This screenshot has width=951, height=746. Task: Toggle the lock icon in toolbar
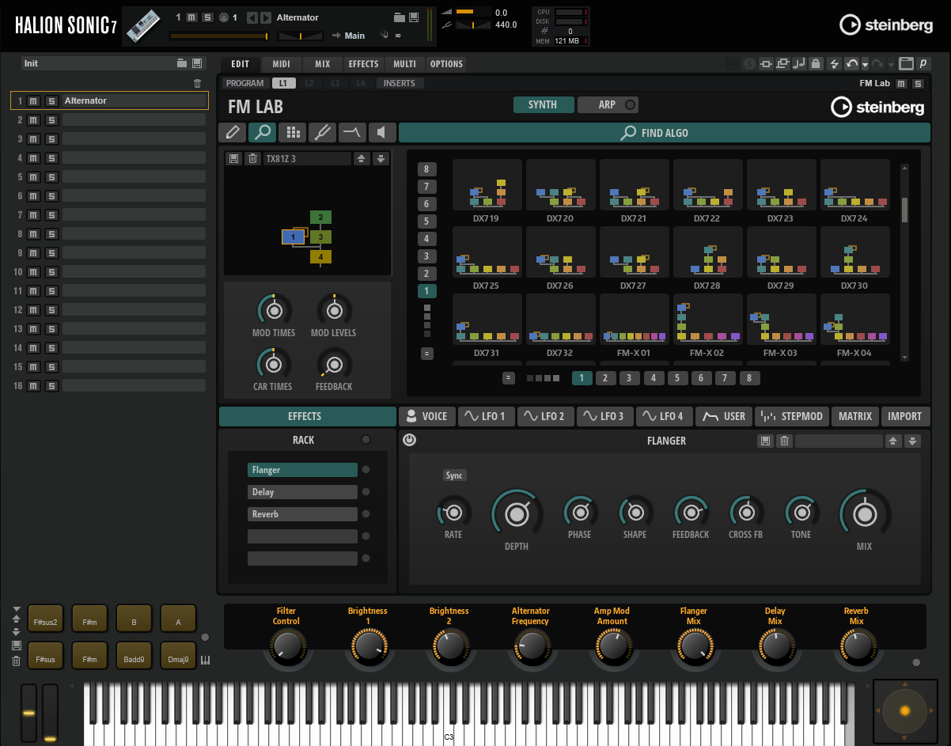pos(816,64)
